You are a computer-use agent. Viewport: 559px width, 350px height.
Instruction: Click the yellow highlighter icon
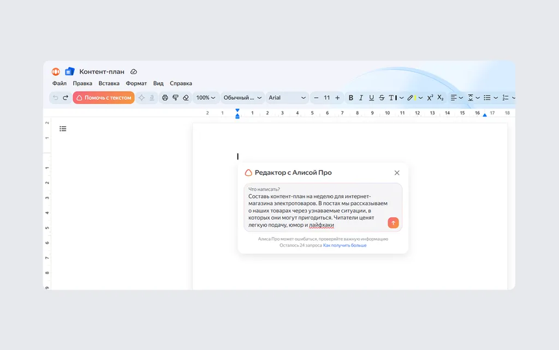coord(412,98)
